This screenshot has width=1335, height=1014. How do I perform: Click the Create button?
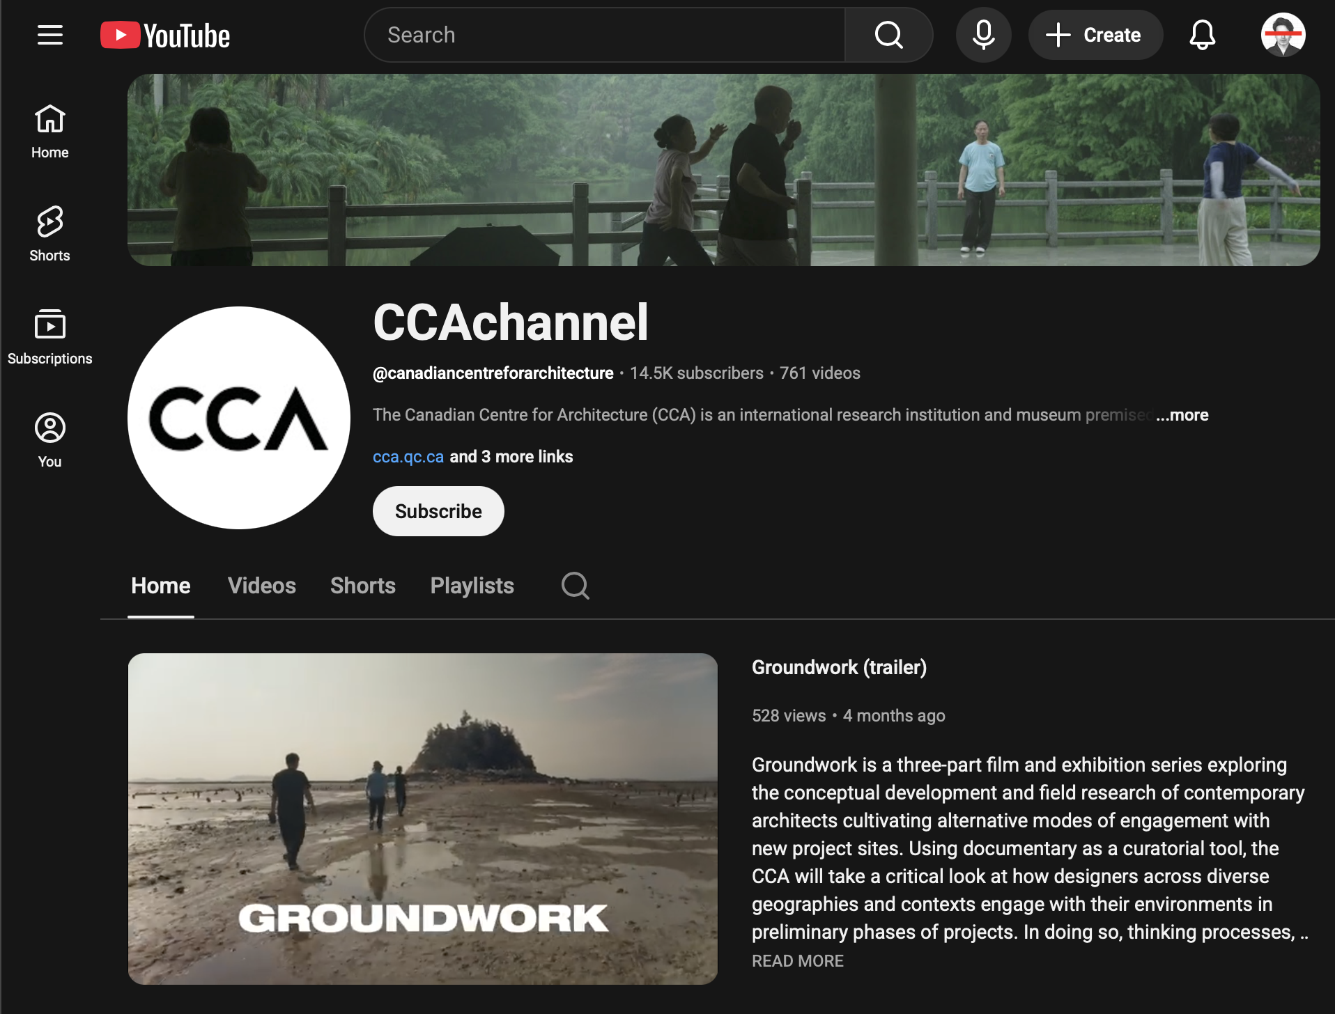[1095, 35]
